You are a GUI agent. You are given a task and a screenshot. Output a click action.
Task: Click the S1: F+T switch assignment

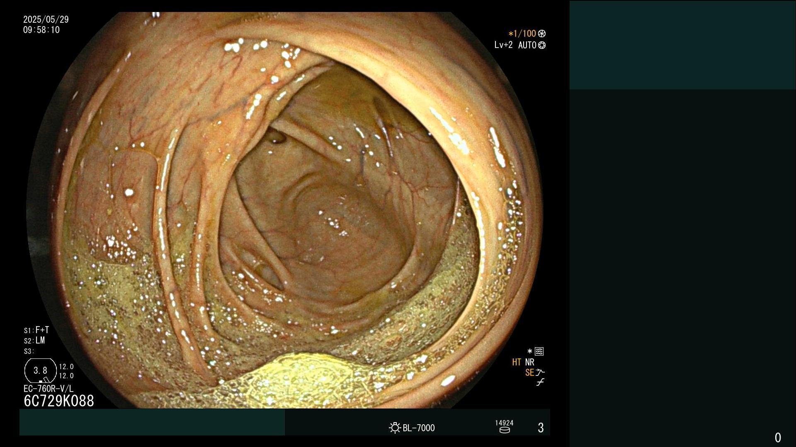[x=36, y=330]
